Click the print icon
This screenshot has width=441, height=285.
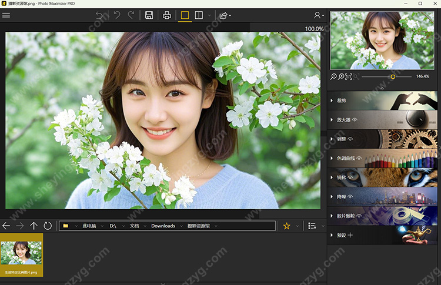pyautogui.click(x=167, y=15)
